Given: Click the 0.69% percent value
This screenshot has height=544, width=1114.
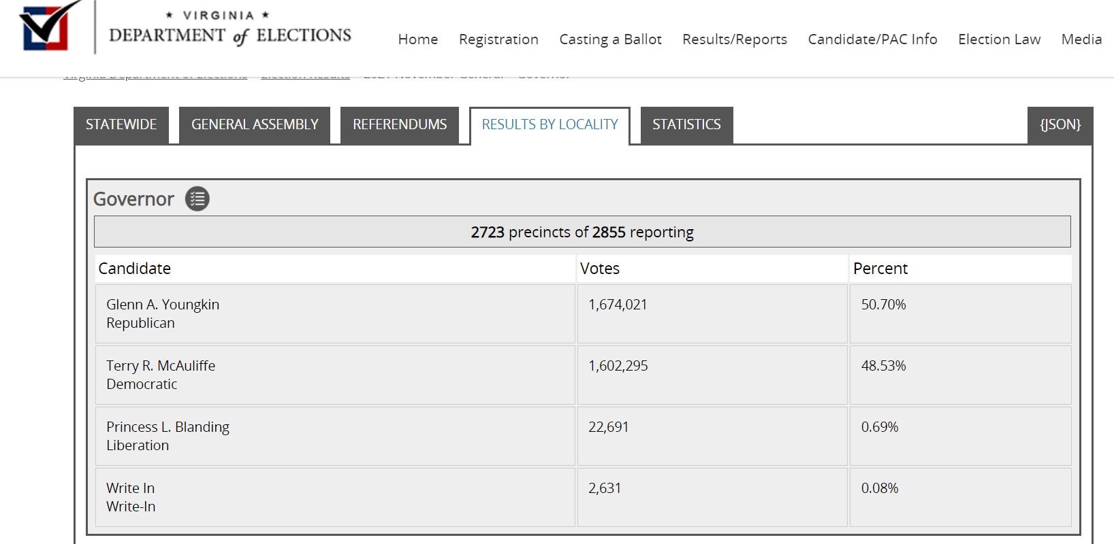Looking at the screenshot, I should point(880,427).
